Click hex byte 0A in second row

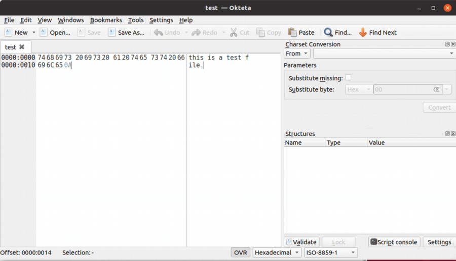coord(68,65)
